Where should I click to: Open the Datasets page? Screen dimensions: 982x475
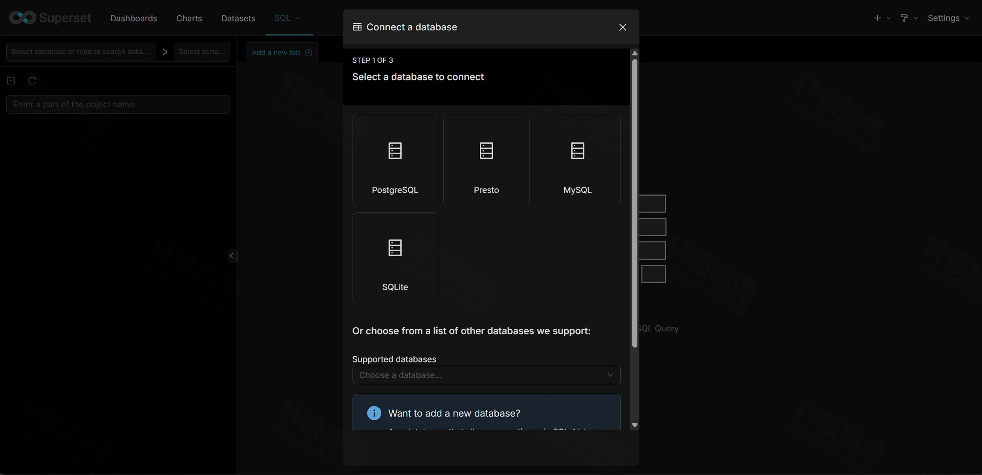(238, 18)
